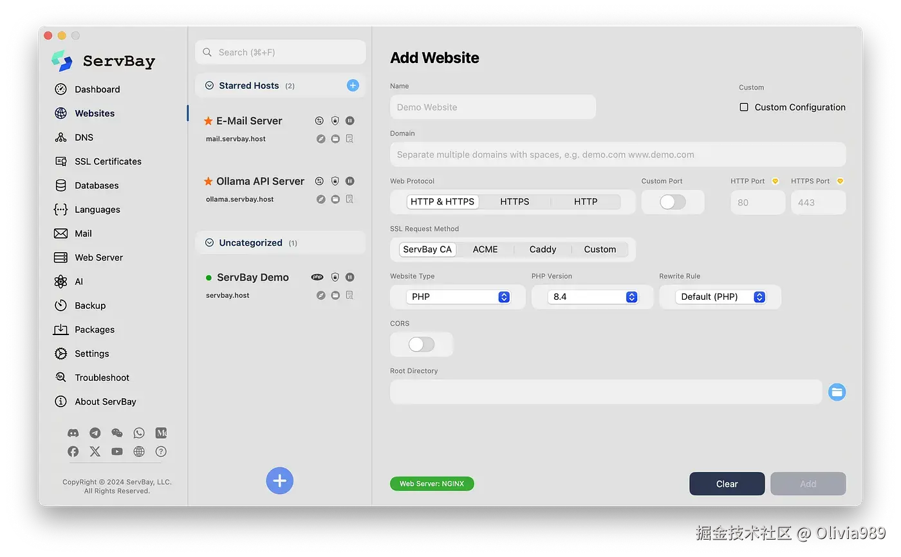Click the reverse proxy icon for E-Mail Server
This screenshot has height=557, width=901.
tap(320, 121)
